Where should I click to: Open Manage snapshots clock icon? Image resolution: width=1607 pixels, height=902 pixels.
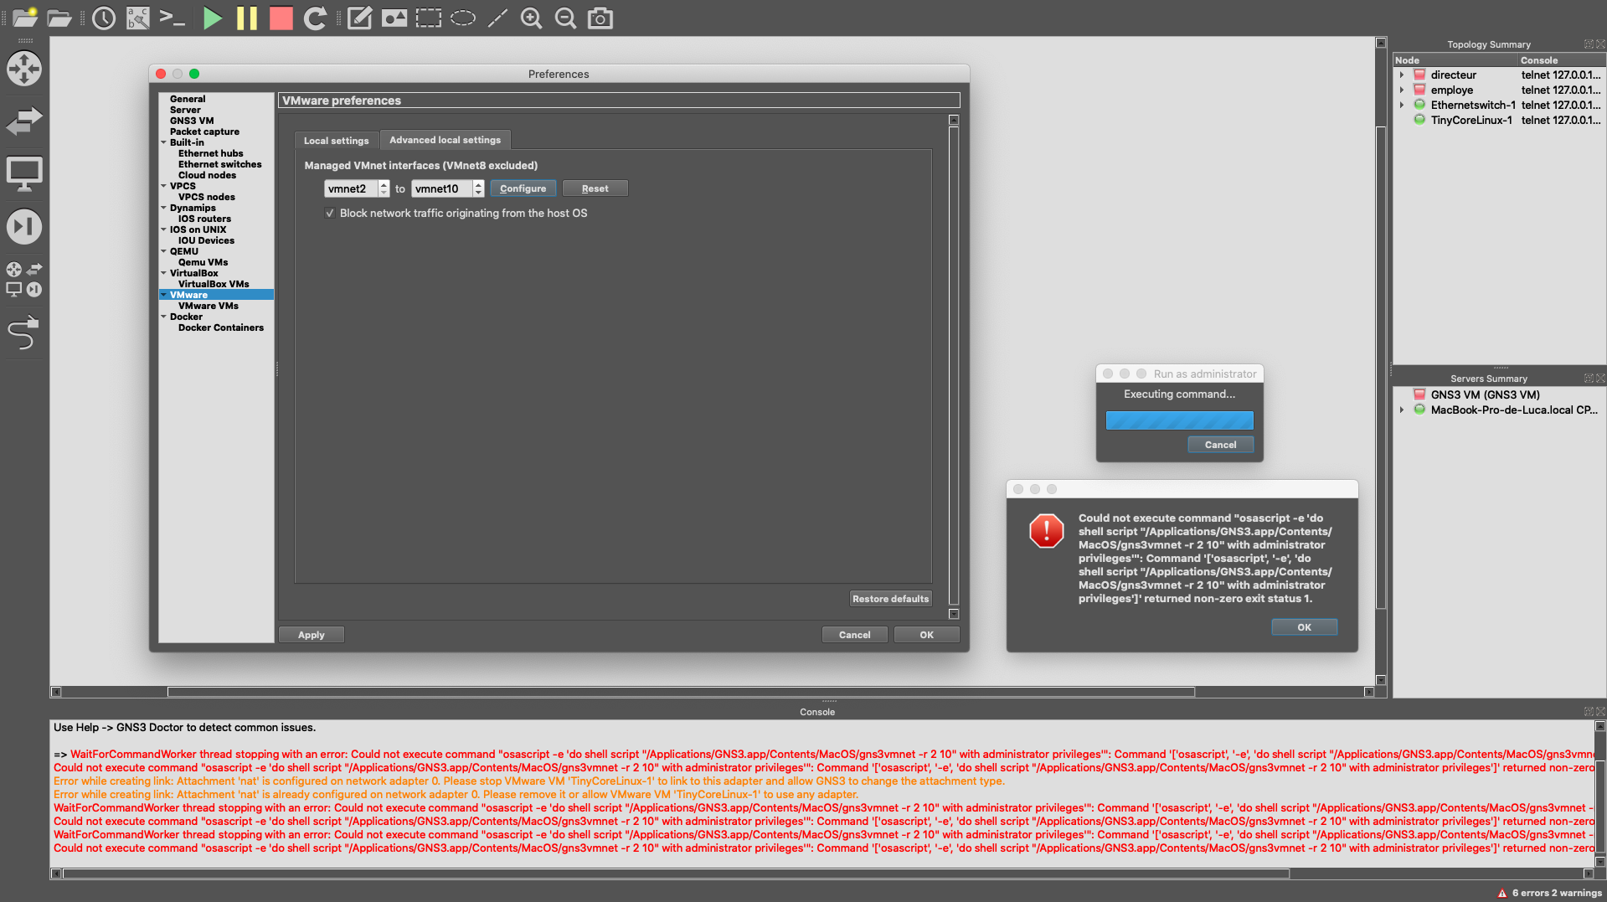[104, 18]
